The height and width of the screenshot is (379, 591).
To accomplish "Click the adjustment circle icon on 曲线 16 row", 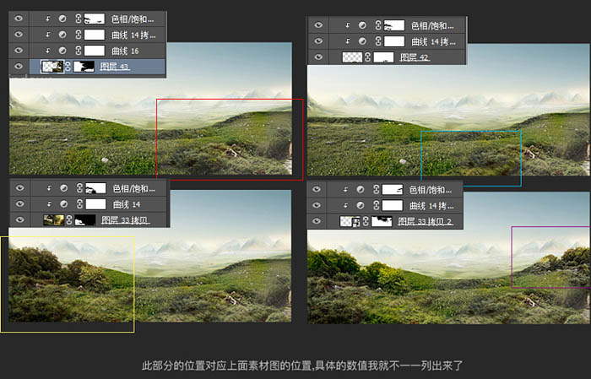I will pyautogui.click(x=62, y=51).
